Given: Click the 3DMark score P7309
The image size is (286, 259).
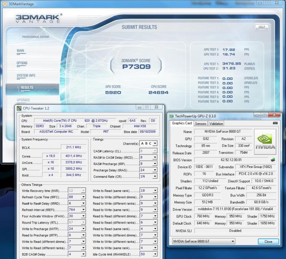Looking at the screenshot, I should pyautogui.click(x=136, y=67).
